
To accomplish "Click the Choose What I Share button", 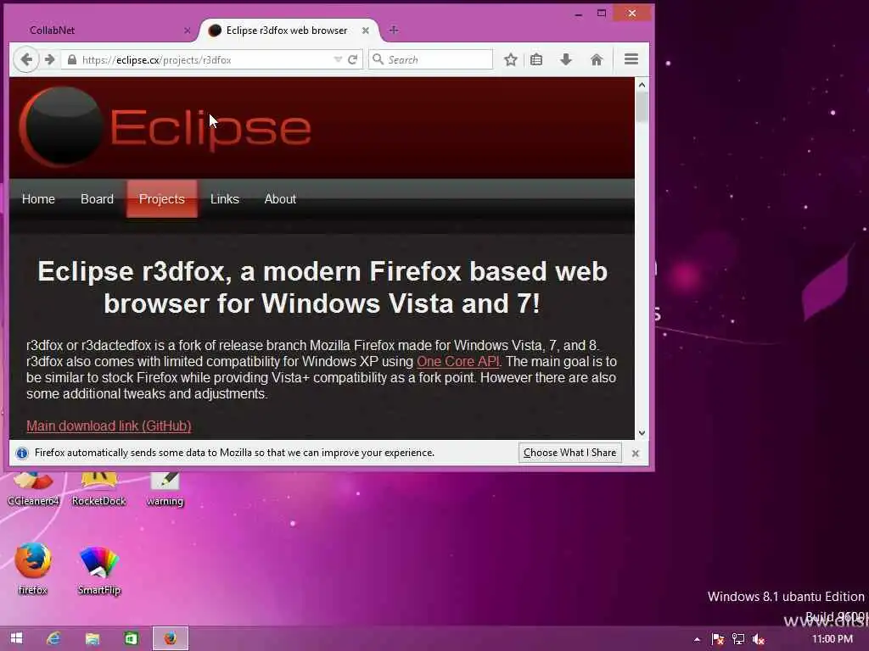I will click(569, 453).
